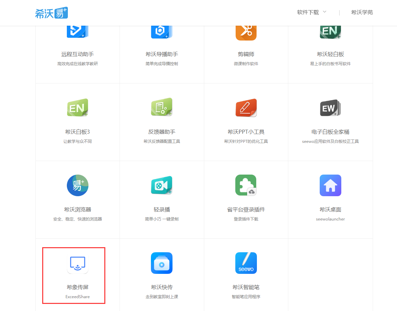Click the description 微课制作软件
Screen dimensions: 397x311
(246, 64)
